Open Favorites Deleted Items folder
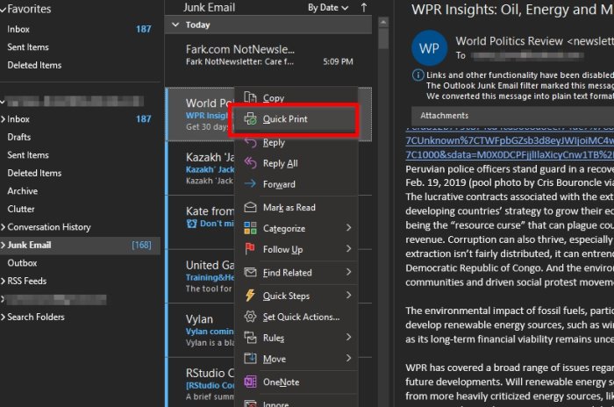Screen dimensions: 614x407 click(x=80, y=65)
